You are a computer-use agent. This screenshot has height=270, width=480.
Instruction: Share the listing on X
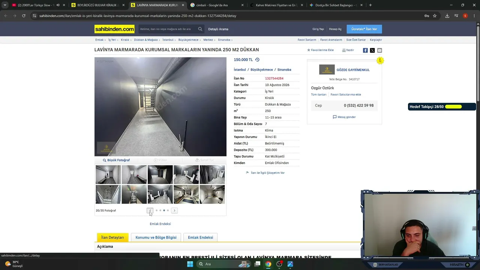(x=372, y=50)
